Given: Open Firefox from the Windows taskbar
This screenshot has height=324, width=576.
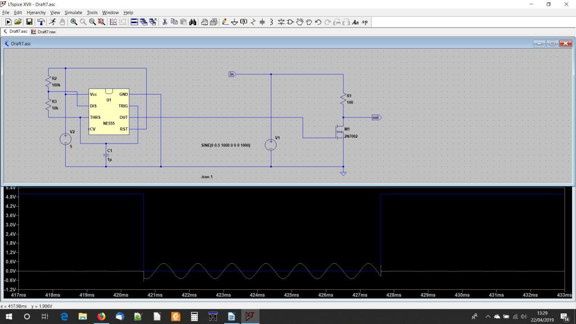Looking at the screenshot, I should click(101, 316).
